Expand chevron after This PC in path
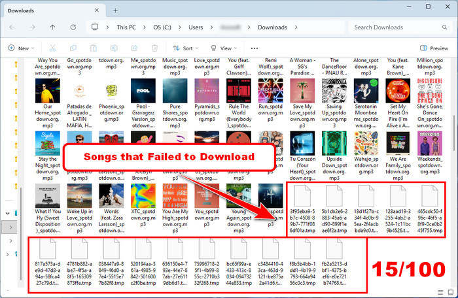The height and width of the screenshot is (298, 458). (x=145, y=27)
